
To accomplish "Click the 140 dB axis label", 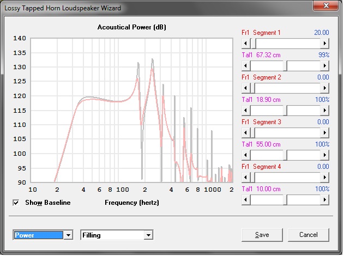I will [x=20, y=38].
